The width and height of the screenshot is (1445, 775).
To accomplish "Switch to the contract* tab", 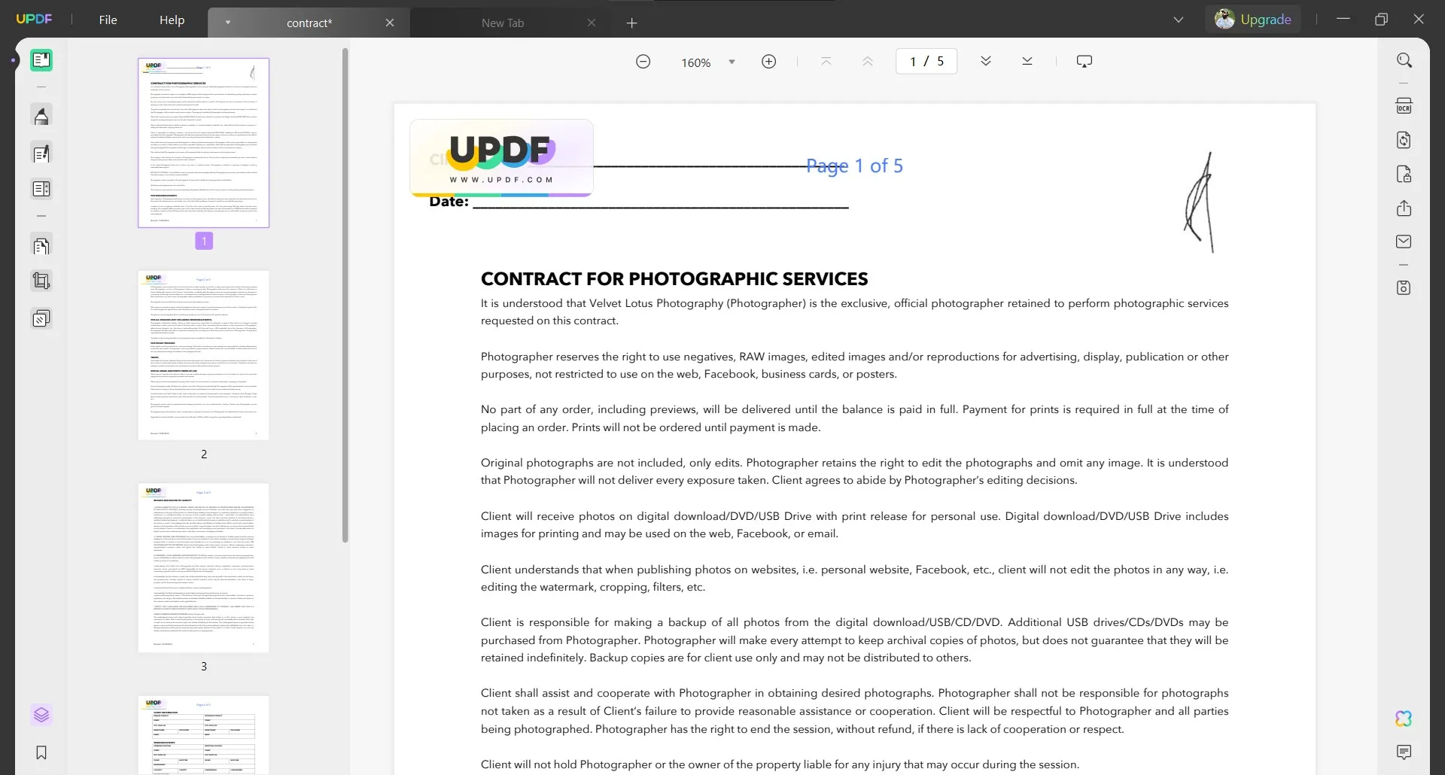I will point(309,23).
